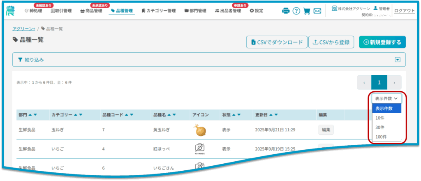Go to カテゴリー管理 menu

[x=158, y=11]
